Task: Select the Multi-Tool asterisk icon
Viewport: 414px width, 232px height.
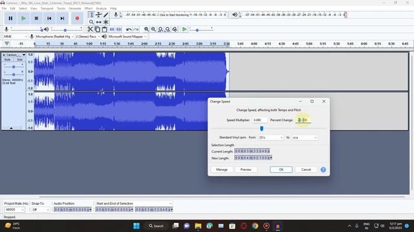Action: (105, 22)
